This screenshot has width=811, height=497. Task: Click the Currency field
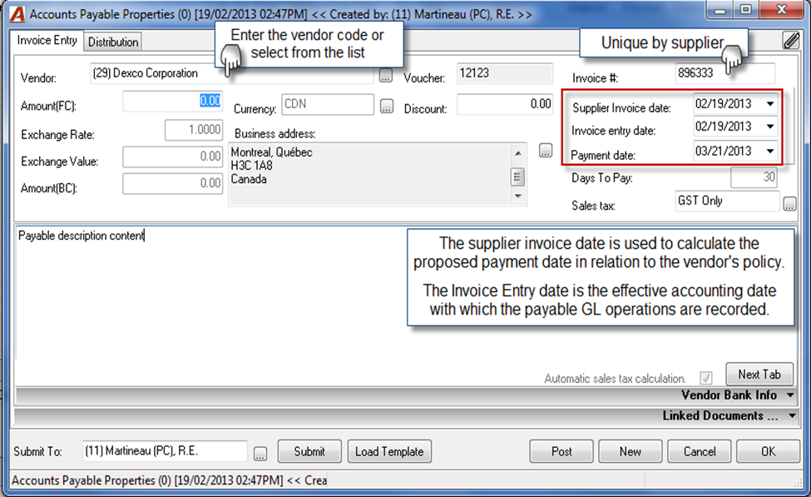tap(328, 104)
